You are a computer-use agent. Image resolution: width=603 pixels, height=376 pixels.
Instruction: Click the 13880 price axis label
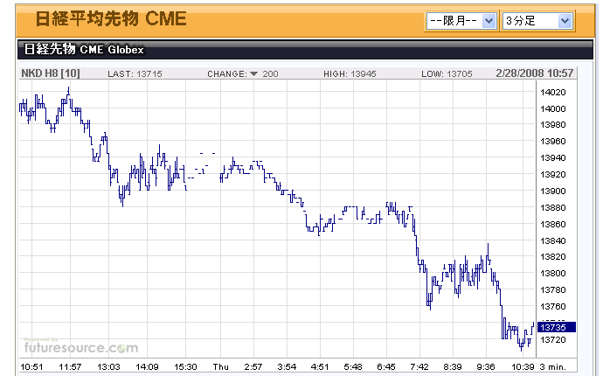coord(553,207)
